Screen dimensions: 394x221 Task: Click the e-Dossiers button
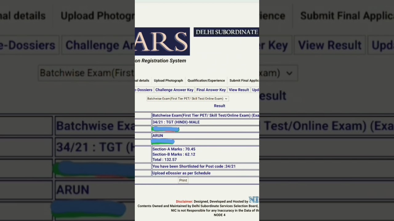point(144,90)
